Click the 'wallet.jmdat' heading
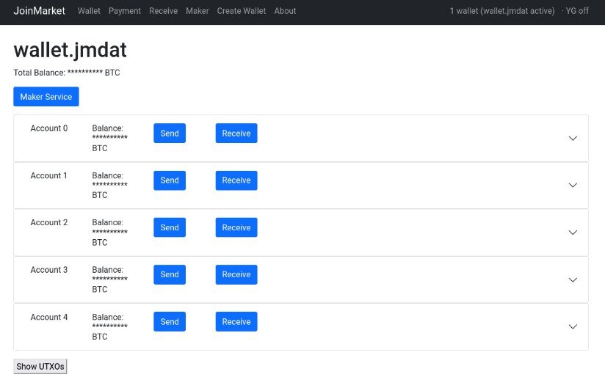The height and width of the screenshot is (388, 605). [x=70, y=50]
